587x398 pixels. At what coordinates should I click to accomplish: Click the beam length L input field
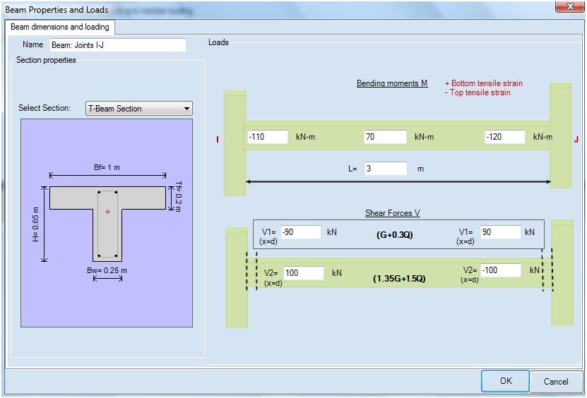(386, 169)
